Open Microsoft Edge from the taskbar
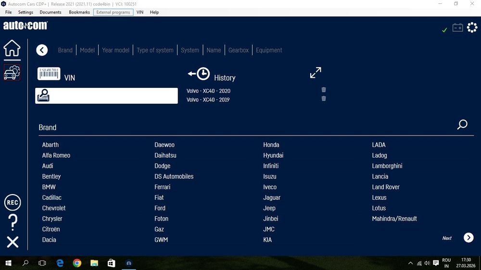 coord(60,263)
